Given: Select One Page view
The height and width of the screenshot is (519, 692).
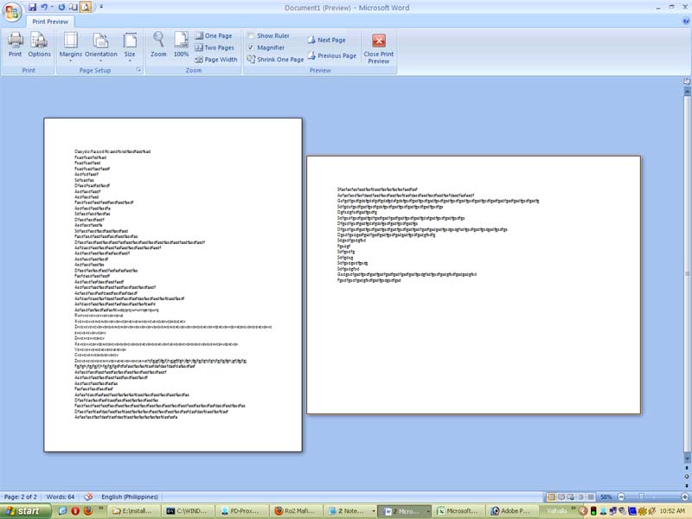Looking at the screenshot, I should (x=214, y=35).
